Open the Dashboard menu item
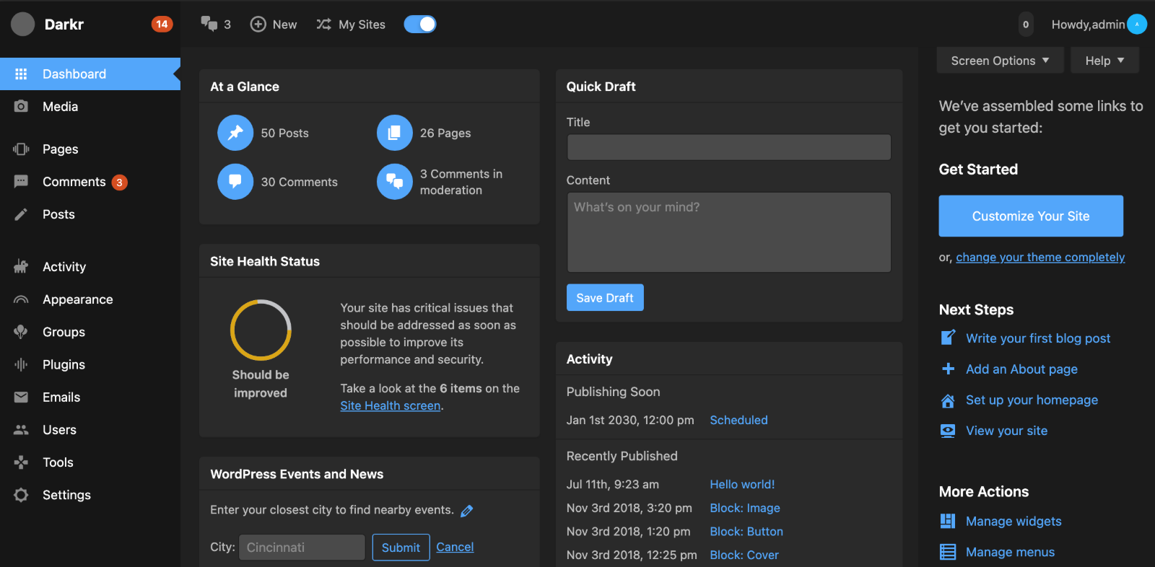 point(90,74)
